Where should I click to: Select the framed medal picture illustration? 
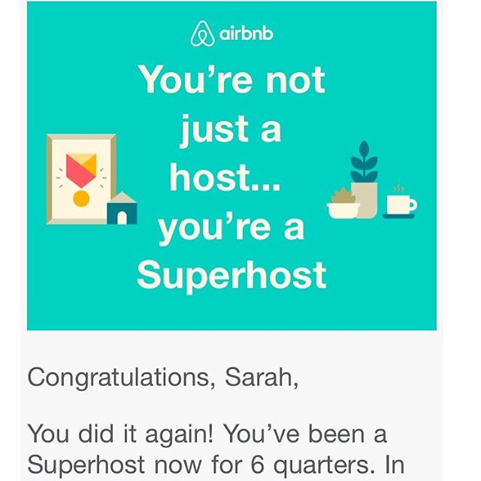81,178
